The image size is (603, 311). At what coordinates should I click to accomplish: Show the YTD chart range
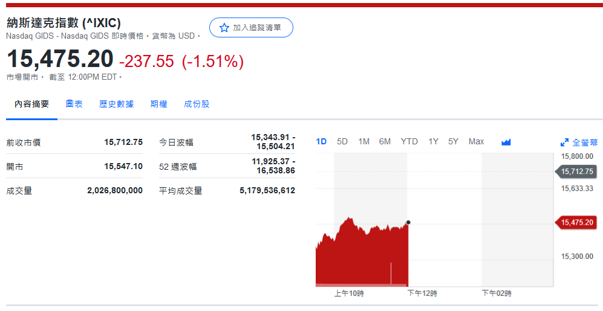pos(409,141)
